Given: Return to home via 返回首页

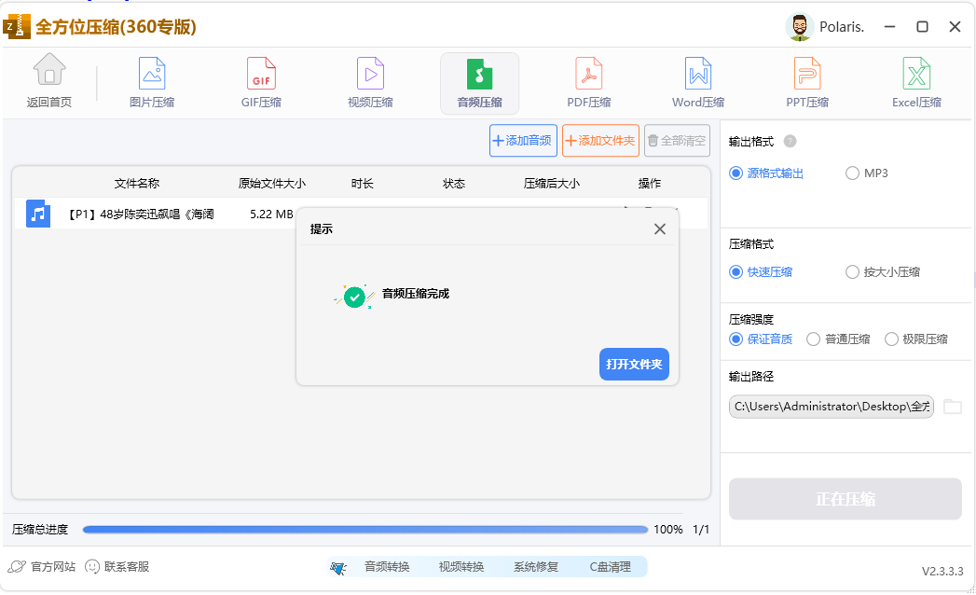Looking at the screenshot, I should pos(48,82).
